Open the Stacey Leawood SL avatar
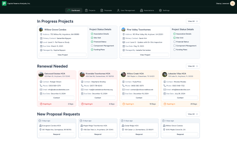This screenshot has width=237, height=145. [232, 3]
